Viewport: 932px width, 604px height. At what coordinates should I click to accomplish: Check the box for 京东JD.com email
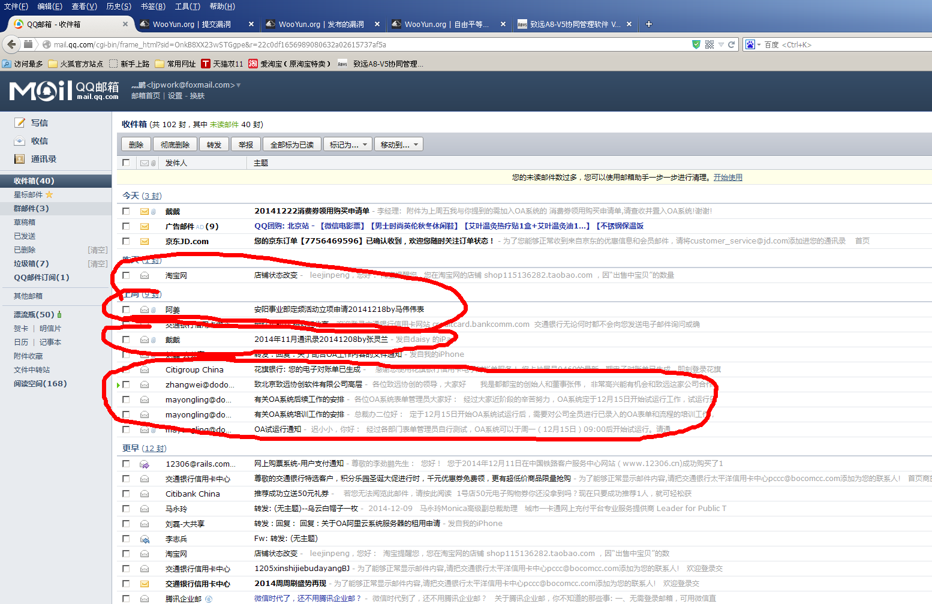click(126, 241)
